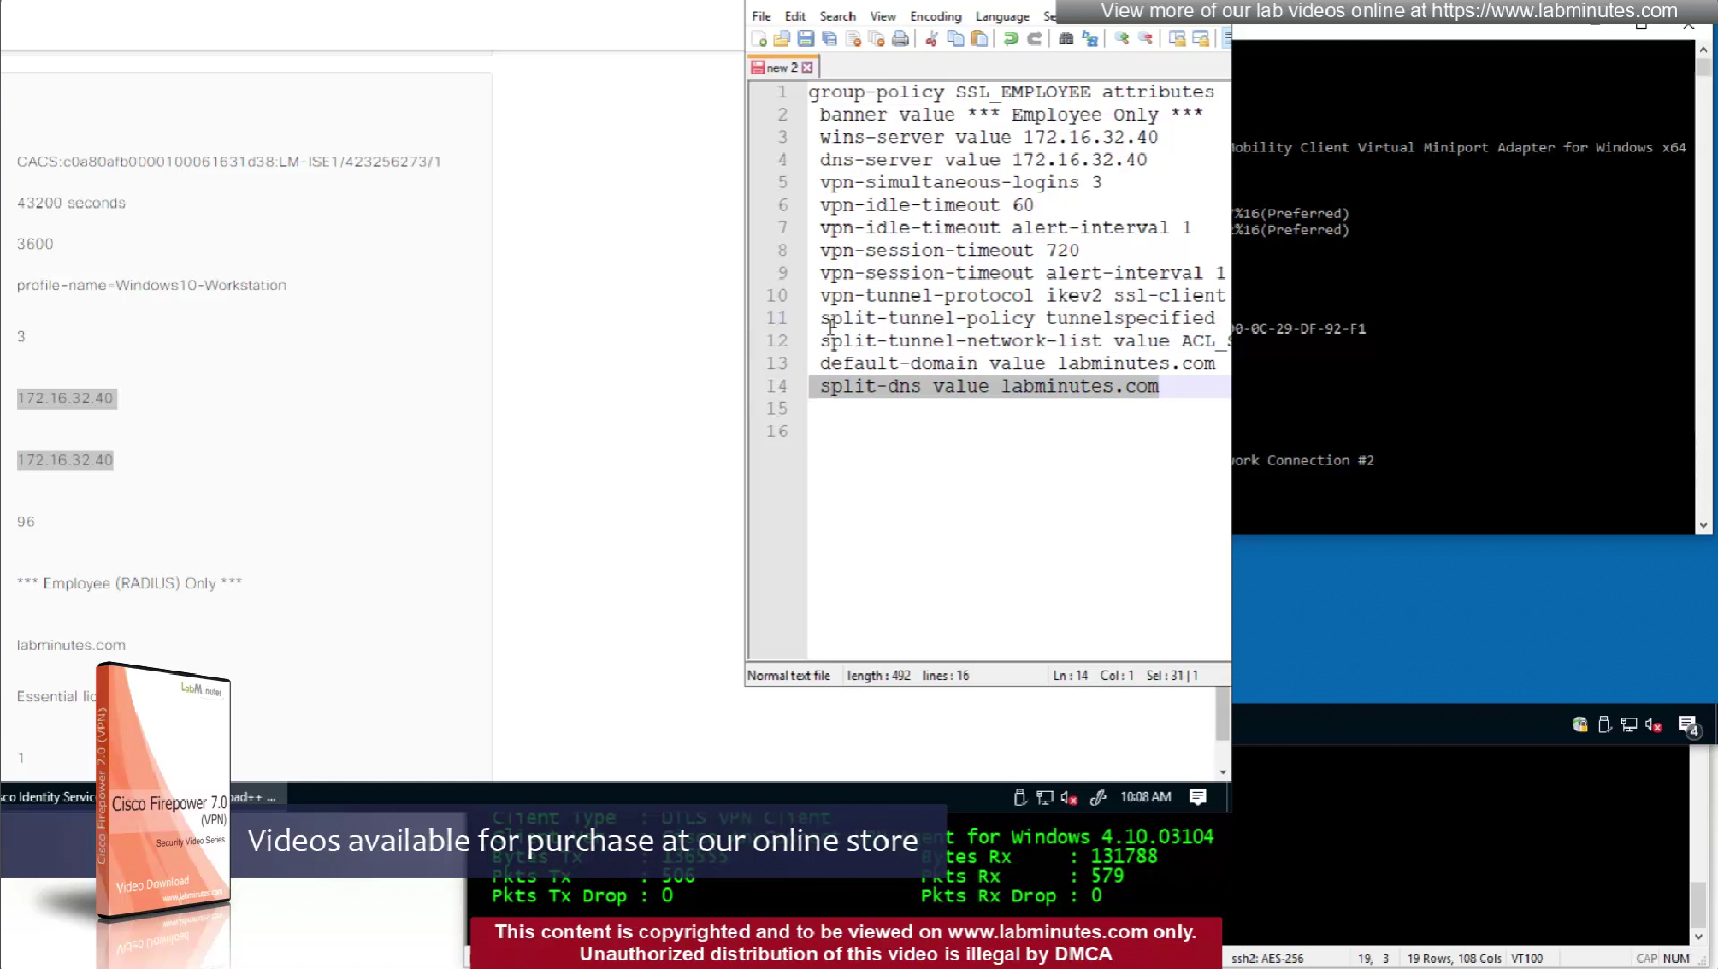This screenshot has height=969, width=1718.
Task: Click the Print toolbar icon
Action: coord(900,39)
